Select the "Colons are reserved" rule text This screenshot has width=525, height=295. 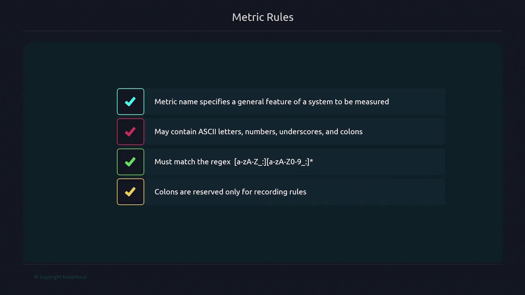230,192
